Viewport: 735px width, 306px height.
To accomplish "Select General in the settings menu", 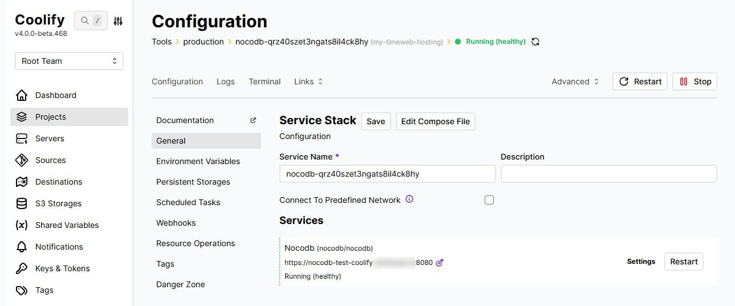I will pos(206,141).
